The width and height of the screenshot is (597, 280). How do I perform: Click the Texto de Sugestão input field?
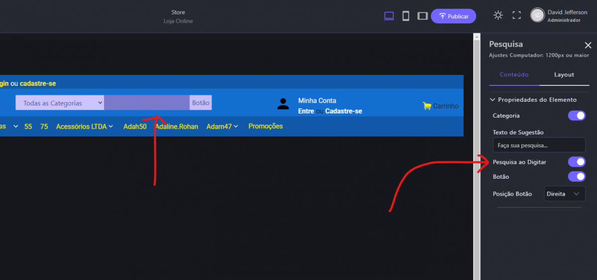click(x=539, y=145)
